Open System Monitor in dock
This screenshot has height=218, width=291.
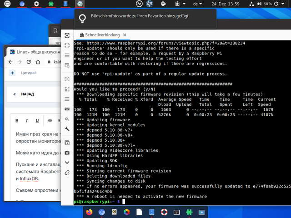point(176,212)
